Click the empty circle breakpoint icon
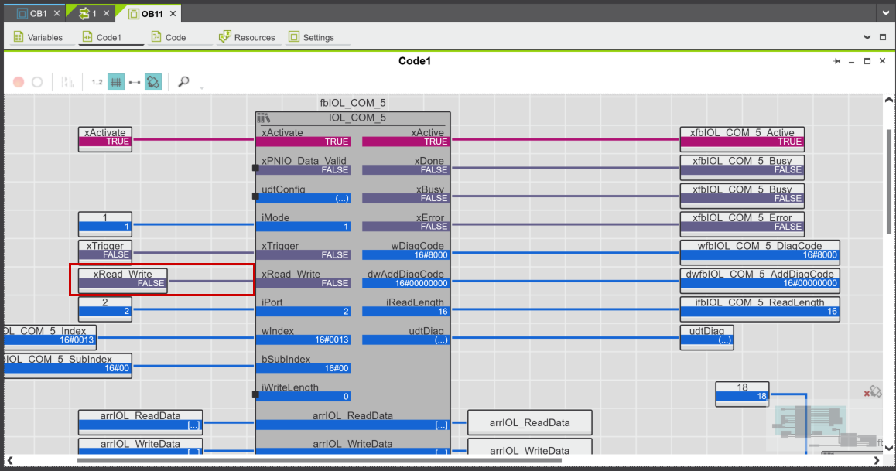Screen dimensions: 896x471 [37, 82]
